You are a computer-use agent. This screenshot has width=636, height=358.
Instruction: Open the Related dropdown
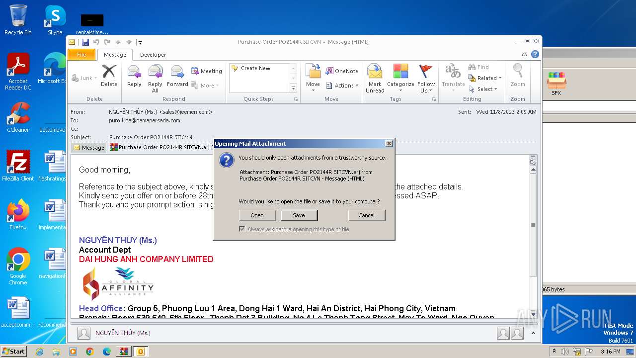pos(485,78)
